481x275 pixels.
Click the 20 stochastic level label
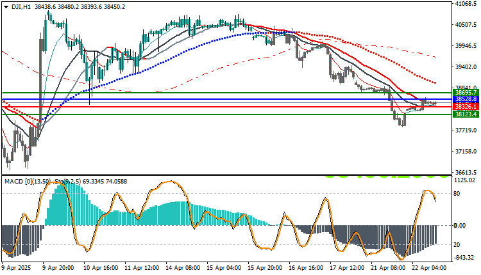(x=457, y=245)
